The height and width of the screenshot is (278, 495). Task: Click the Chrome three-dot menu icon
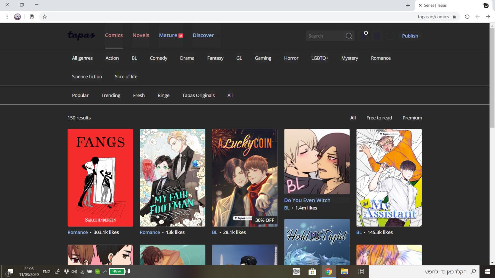[7, 17]
